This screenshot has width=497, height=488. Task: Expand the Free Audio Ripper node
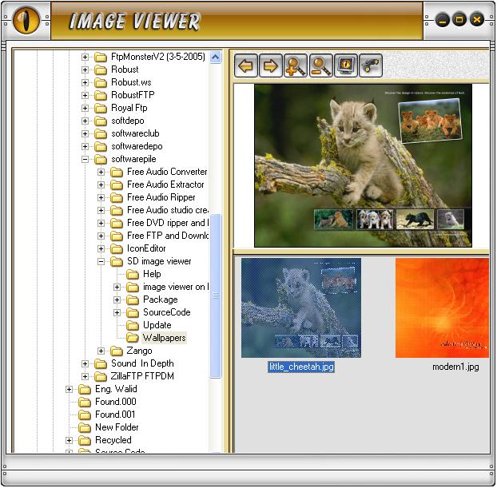[101, 197]
